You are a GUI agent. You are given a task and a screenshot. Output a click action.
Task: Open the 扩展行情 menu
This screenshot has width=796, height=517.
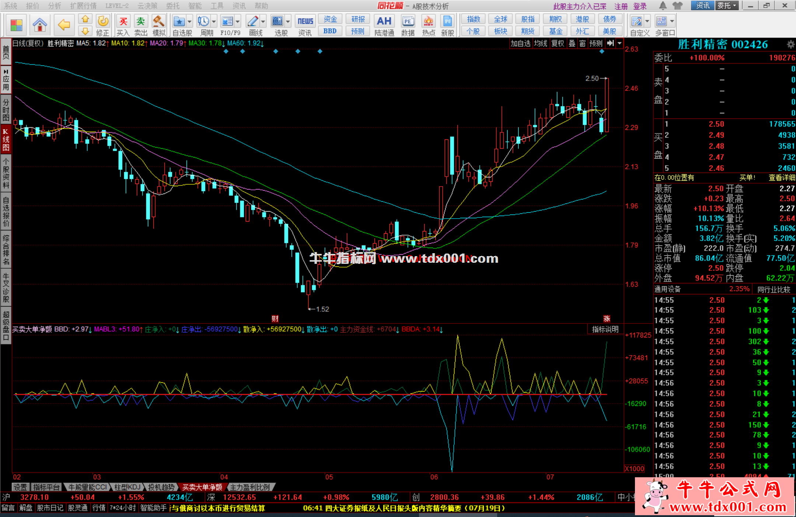(83, 6)
